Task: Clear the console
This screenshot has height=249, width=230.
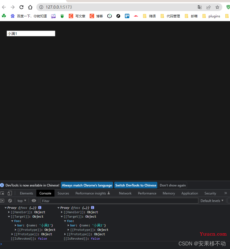Action: (10, 201)
